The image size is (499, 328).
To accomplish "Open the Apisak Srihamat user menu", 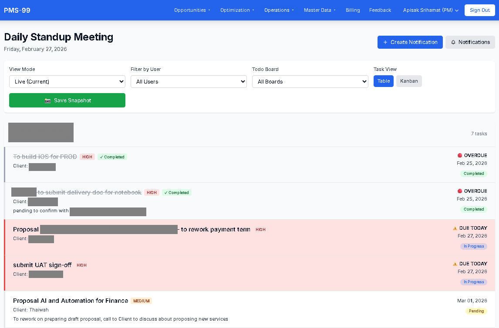I will (x=431, y=10).
